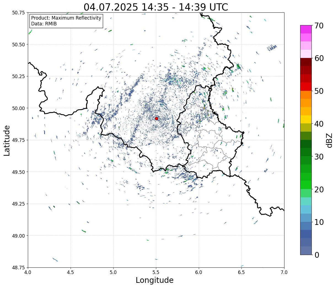Click the longitude tick label 7.0
Screen dimensions: 336x287
click(x=284, y=272)
